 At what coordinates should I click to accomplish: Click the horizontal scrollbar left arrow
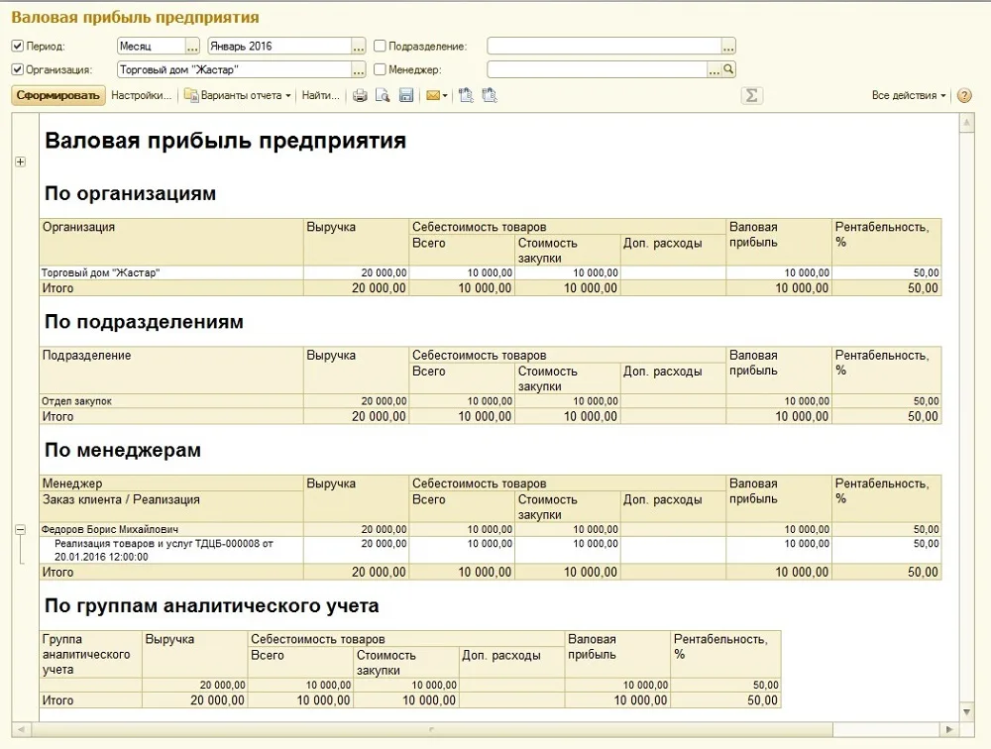click(x=21, y=729)
